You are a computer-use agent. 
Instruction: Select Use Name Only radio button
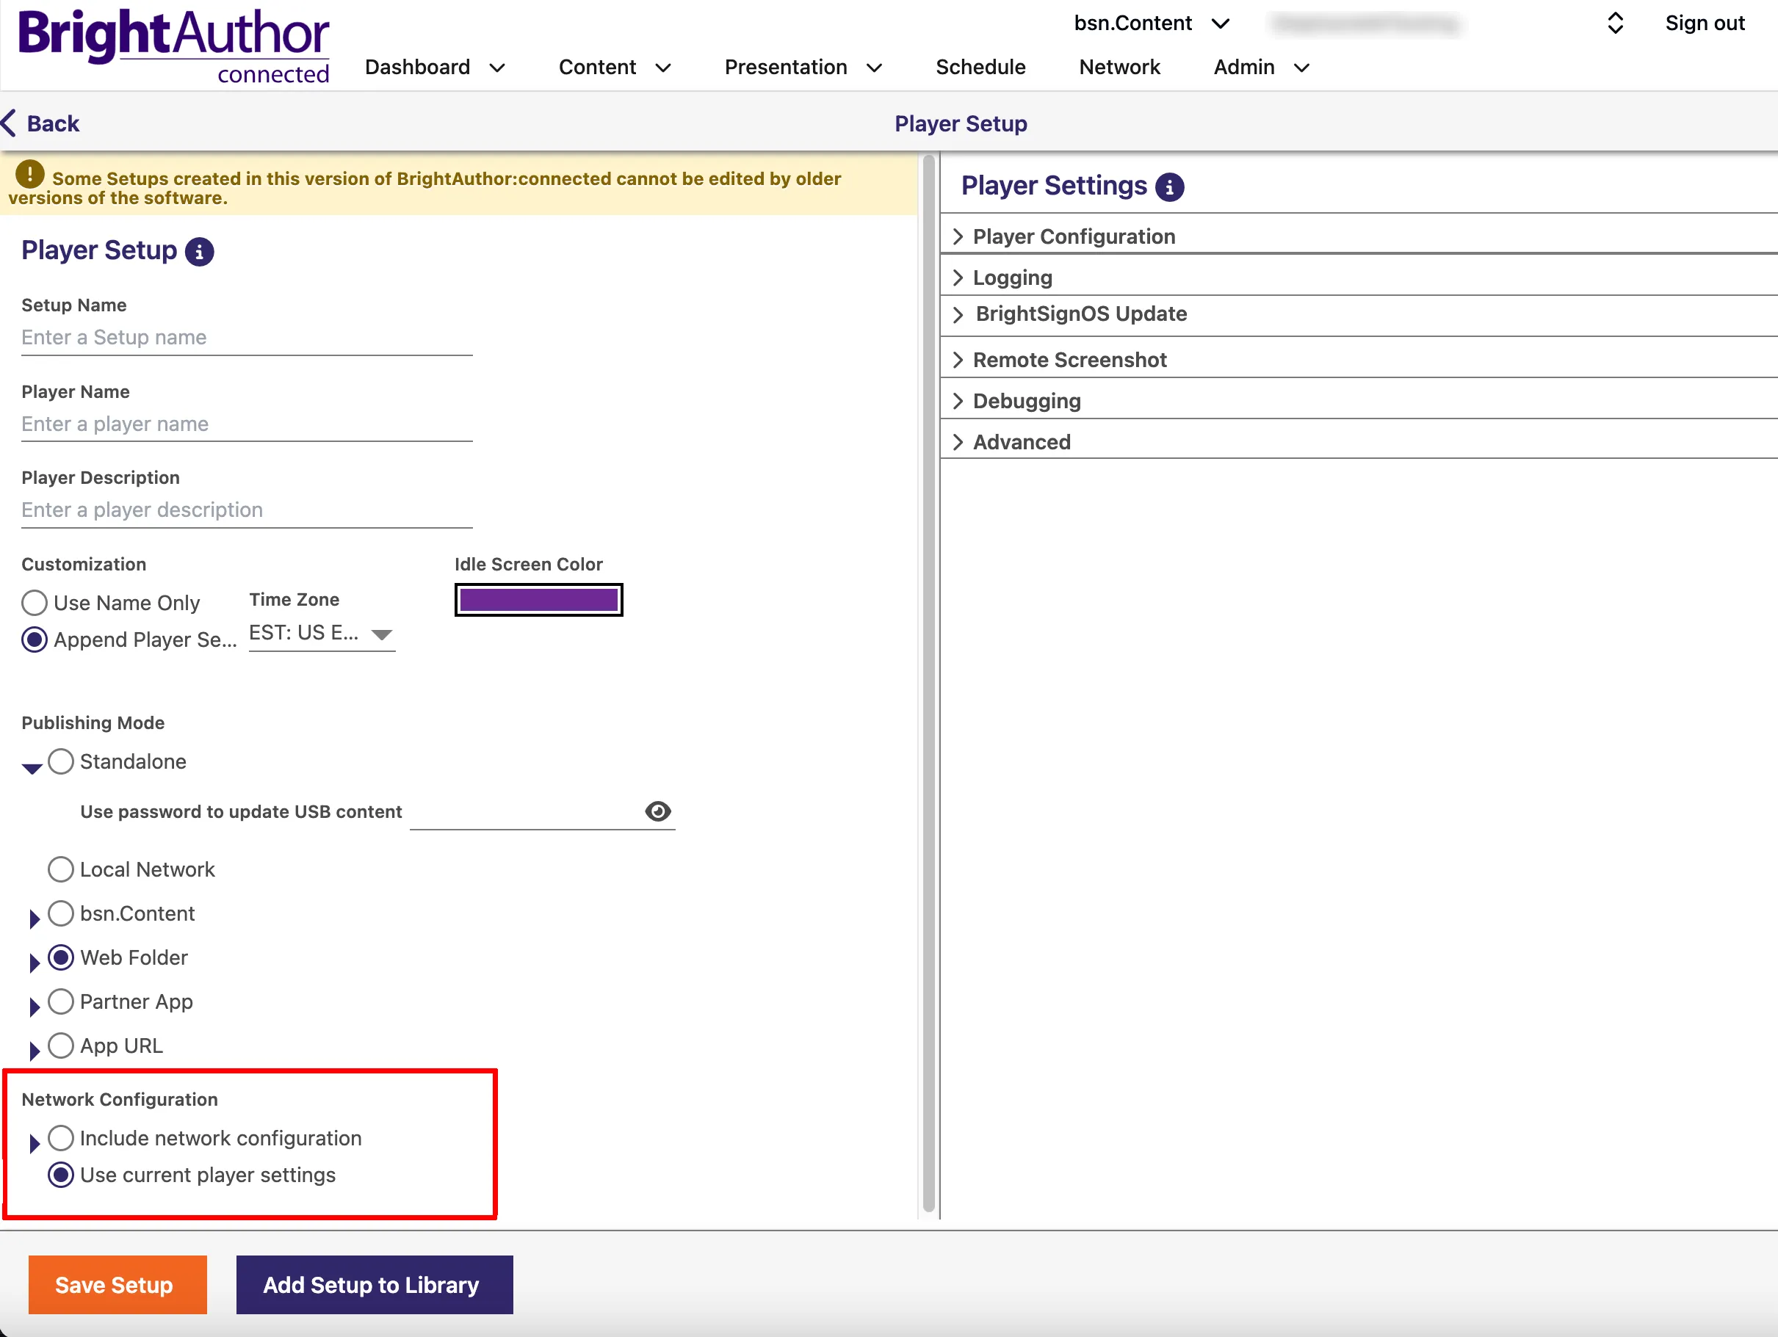pos(35,603)
